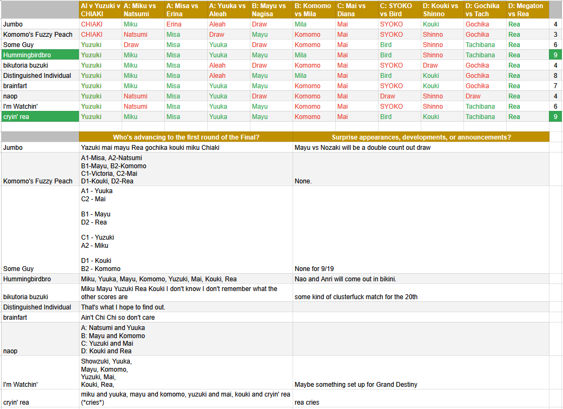The height and width of the screenshot is (409, 563).
Task: Click the 'Surprise appearances, developments' header cell
Action: (x=421, y=137)
